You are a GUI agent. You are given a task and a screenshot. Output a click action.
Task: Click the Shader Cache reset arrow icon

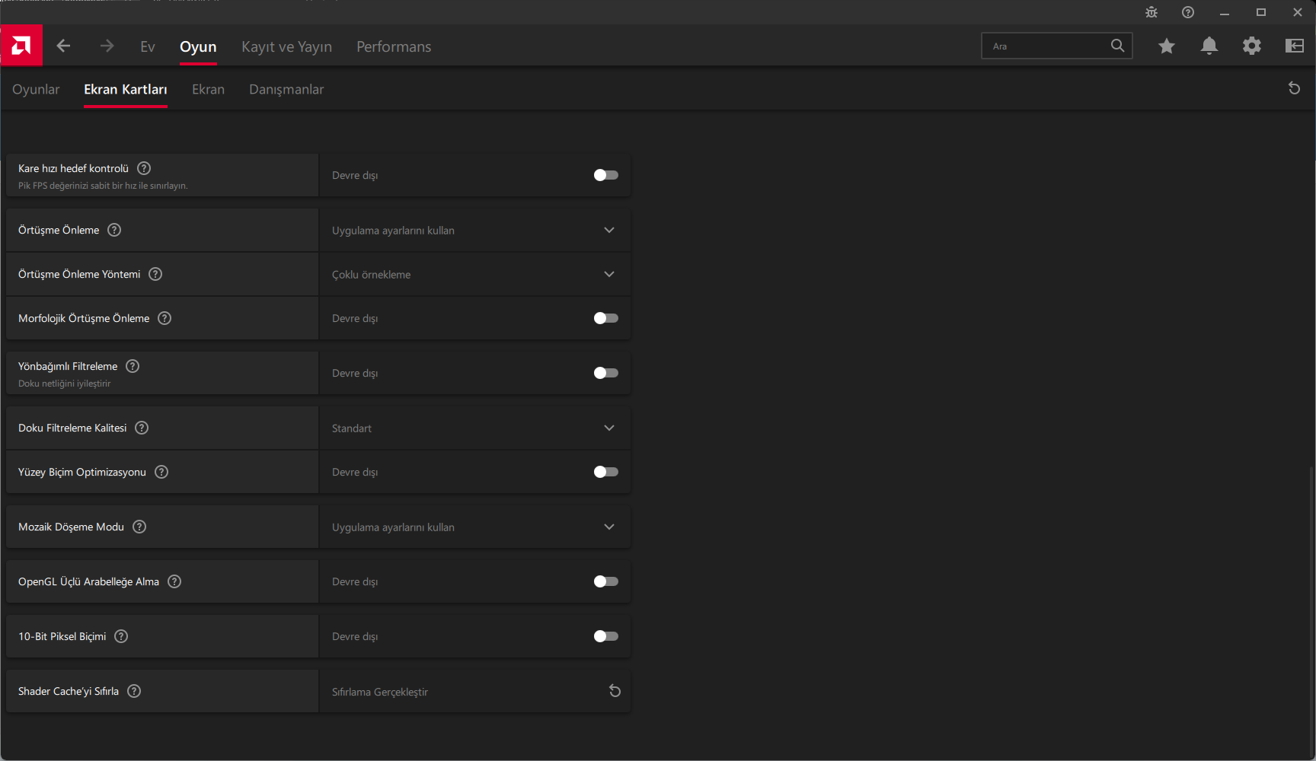pyautogui.click(x=615, y=691)
